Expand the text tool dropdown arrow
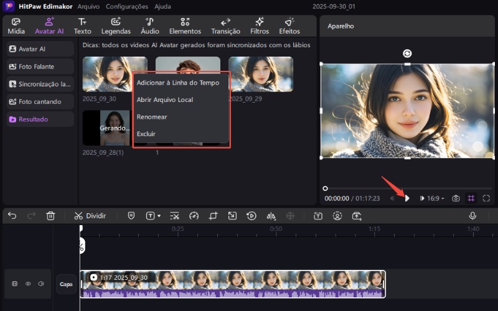Image resolution: width=498 pixels, height=311 pixels. point(159,216)
